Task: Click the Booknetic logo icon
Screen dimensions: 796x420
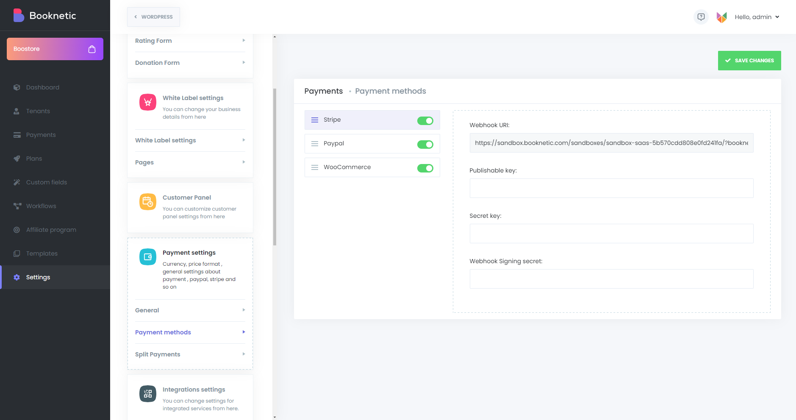Action: pyautogui.click(x=19, y=15)
